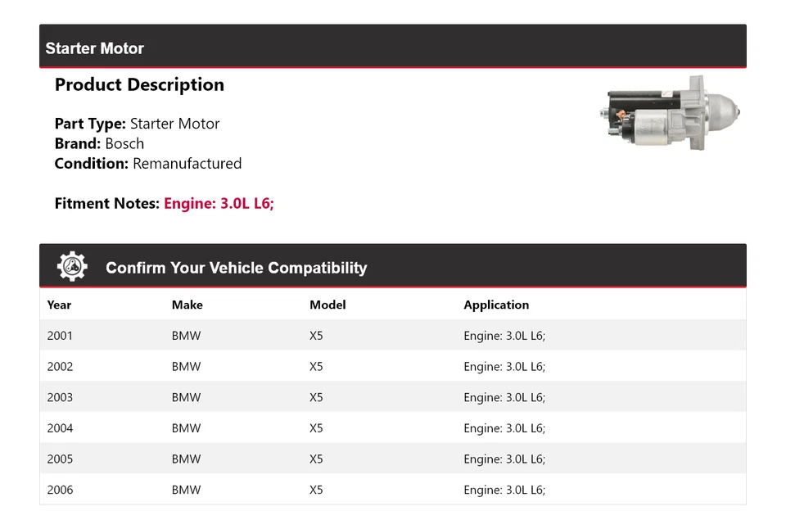The image size is (786, 529).
Task: Select the 2001 year cell
Action: pos(60,336)
